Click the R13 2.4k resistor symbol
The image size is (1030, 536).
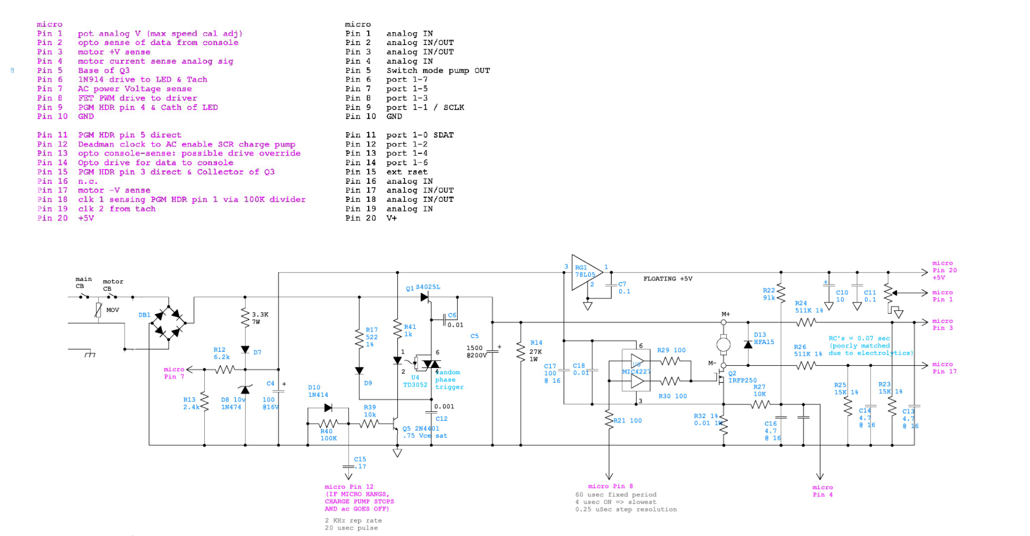204,402
